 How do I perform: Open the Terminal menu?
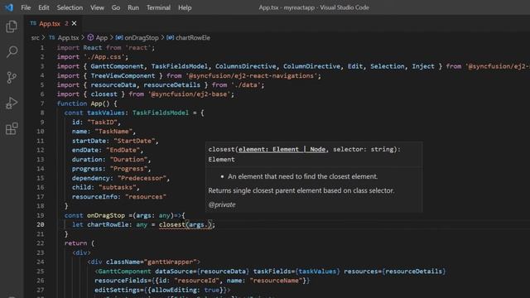pyautogui.click(x=158, y=7)
